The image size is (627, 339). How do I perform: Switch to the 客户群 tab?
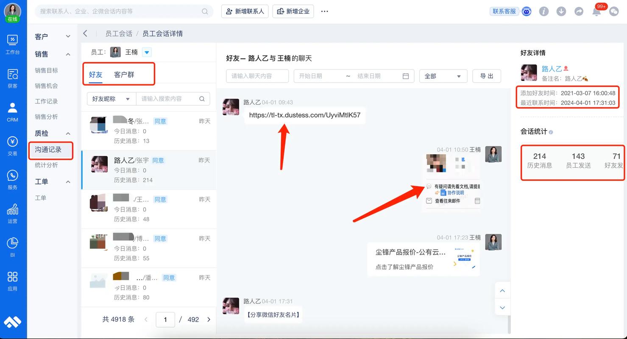point(124,75)
